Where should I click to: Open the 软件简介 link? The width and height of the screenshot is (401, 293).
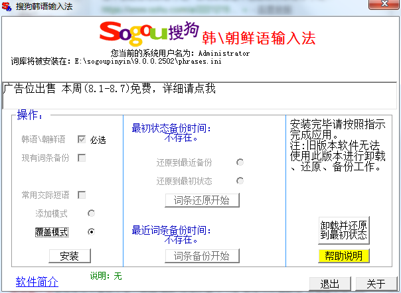[37, 282]
